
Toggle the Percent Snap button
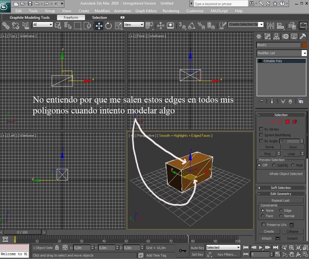pos(202,26)
